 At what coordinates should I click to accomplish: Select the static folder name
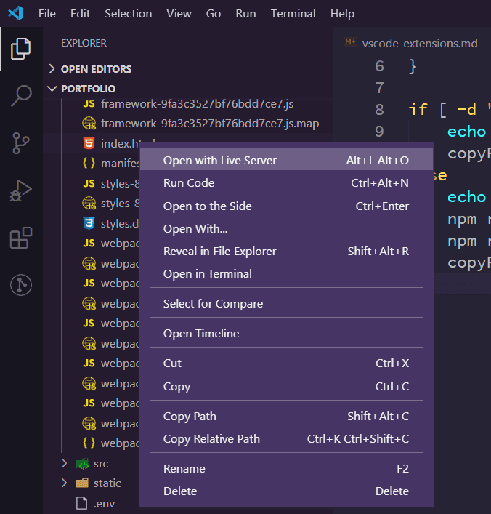(x=107, y=483)
